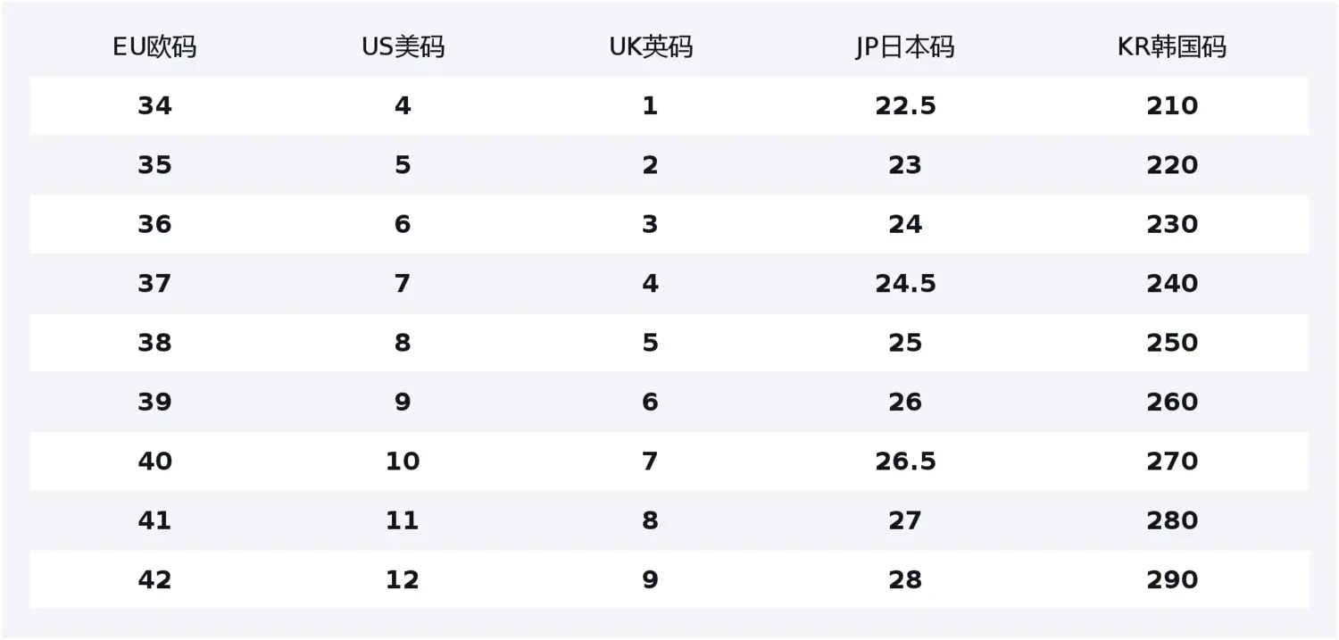1339x640 pixels.
Task: Click the JP日本码 column header
Action: click(904, 47)
